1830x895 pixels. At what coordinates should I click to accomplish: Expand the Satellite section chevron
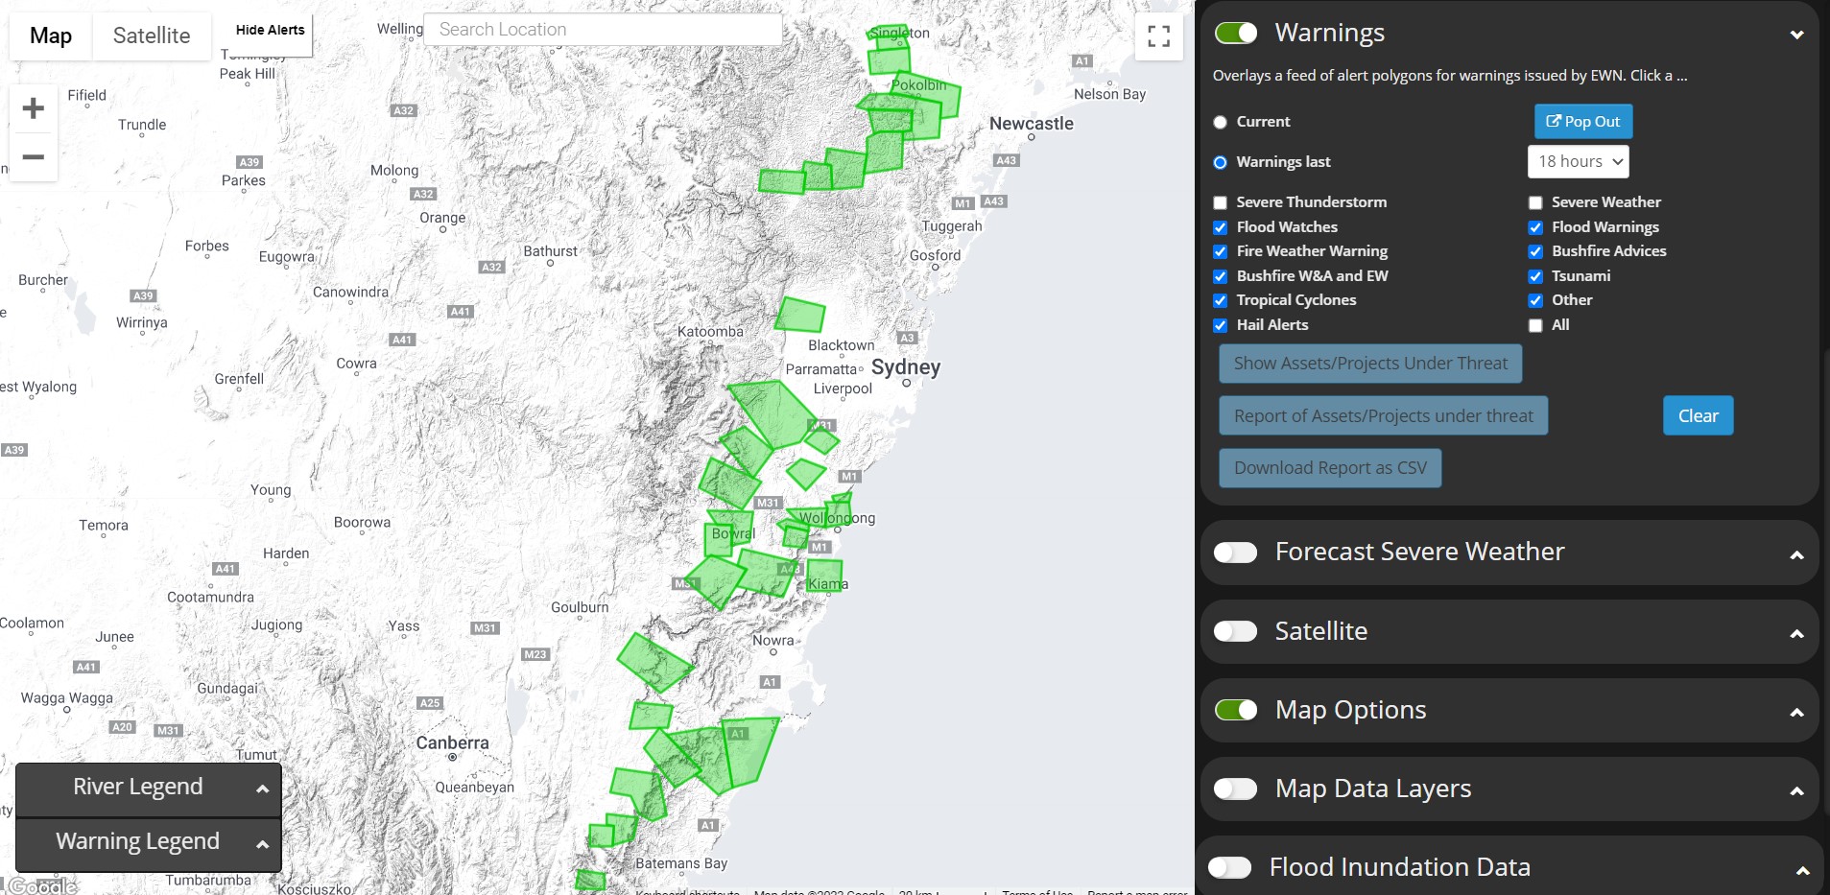pos(1796,633)
